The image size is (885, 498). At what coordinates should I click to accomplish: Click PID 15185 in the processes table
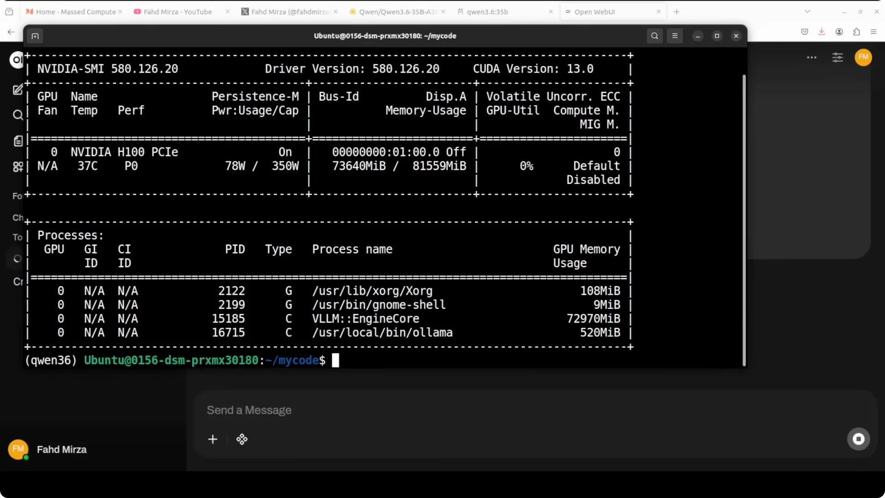(x=228, y=319)
